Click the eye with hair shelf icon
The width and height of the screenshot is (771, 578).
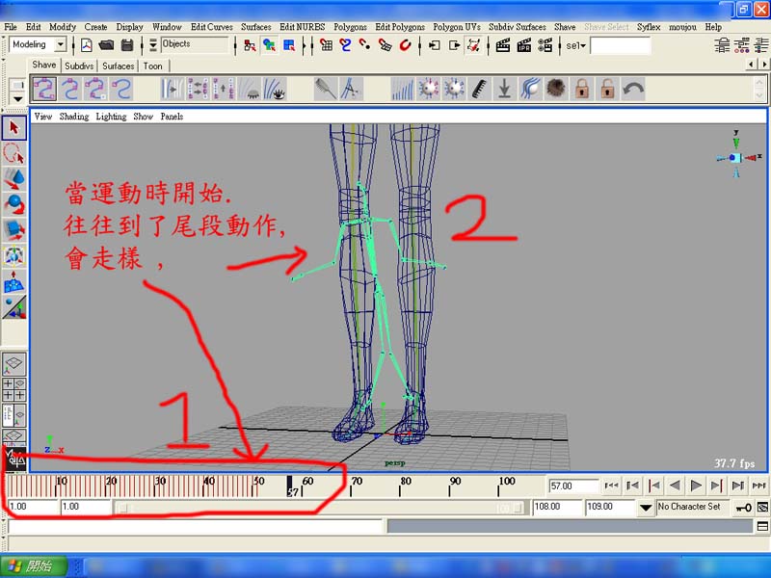pos(274,89)
